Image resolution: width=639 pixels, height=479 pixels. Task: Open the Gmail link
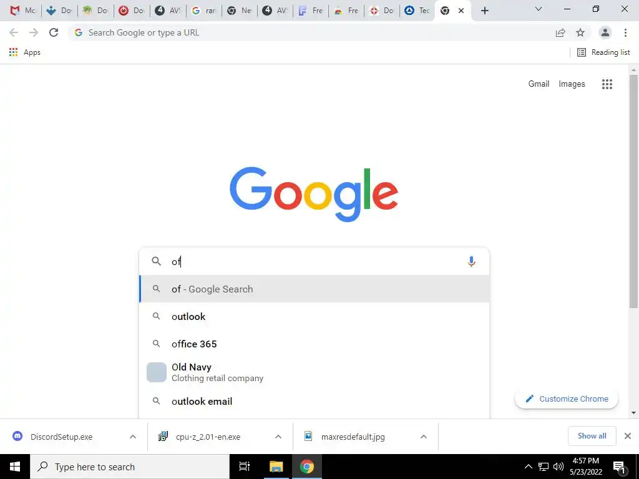pyautogui.click(x=539, y=84)
